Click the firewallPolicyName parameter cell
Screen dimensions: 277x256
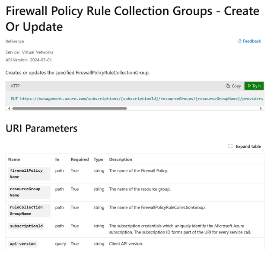pos(29,173)
